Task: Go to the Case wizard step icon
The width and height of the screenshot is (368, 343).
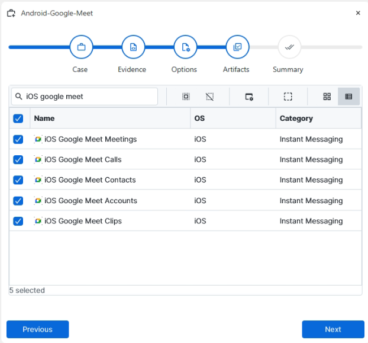Action: tap(81, 47)
